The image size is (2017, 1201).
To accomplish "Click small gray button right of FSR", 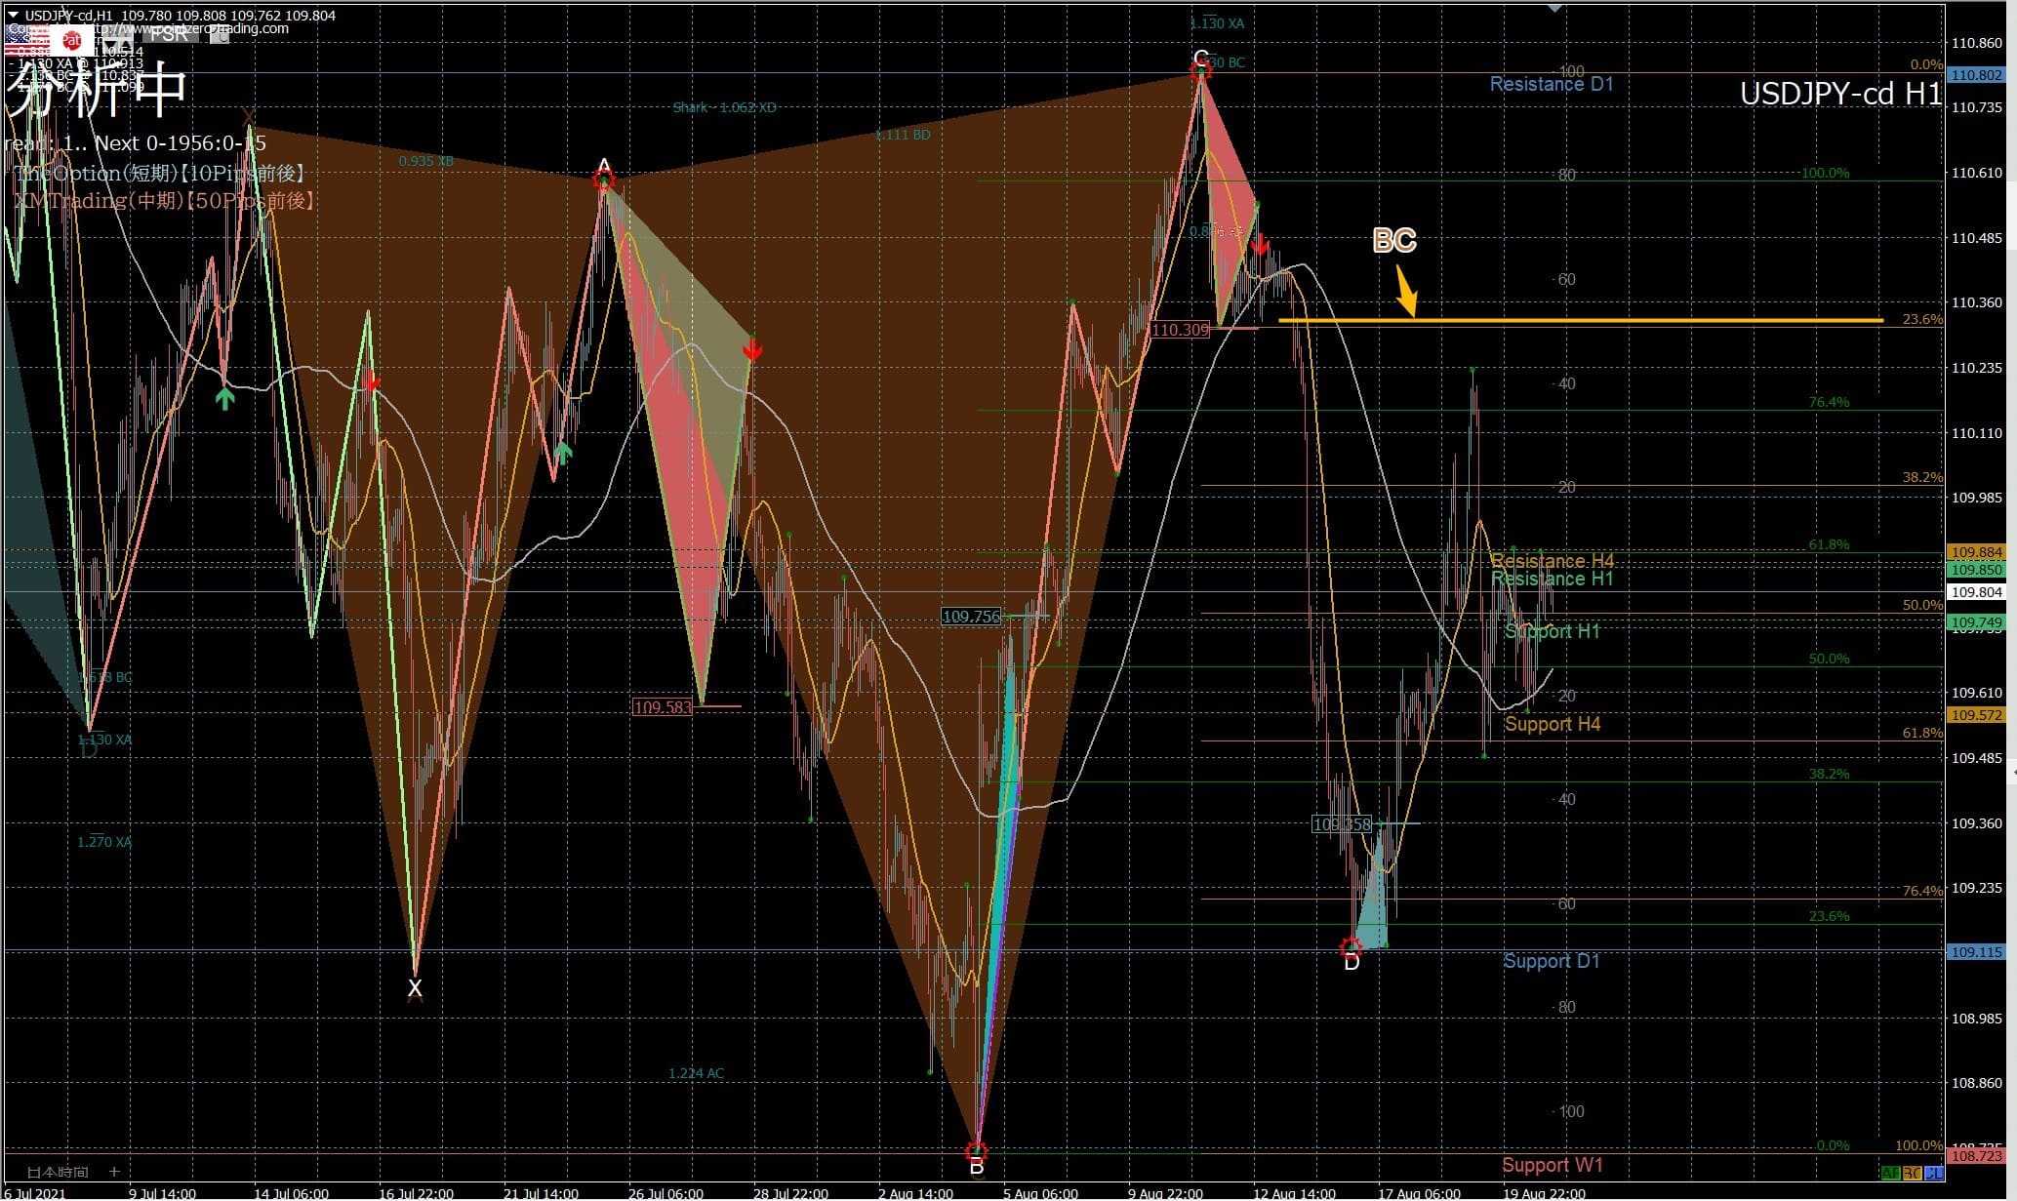I will (x=220, y=36).
